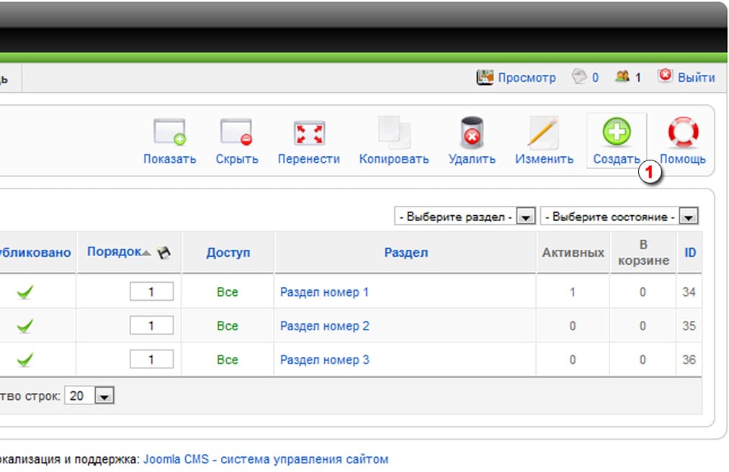Image resolution: width=729 pixels, height=472 pixels.
Task: Toggle published checkmark for Раздел номер 1
Action: click(25, 292)
